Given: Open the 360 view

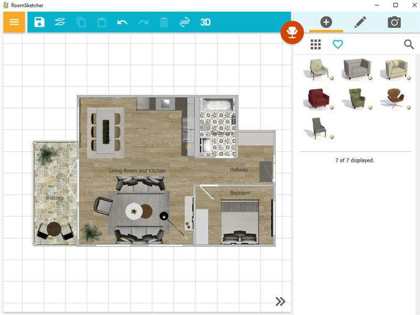Looking at the screenshot, I should pyautogui.click(x=184, y=22).
